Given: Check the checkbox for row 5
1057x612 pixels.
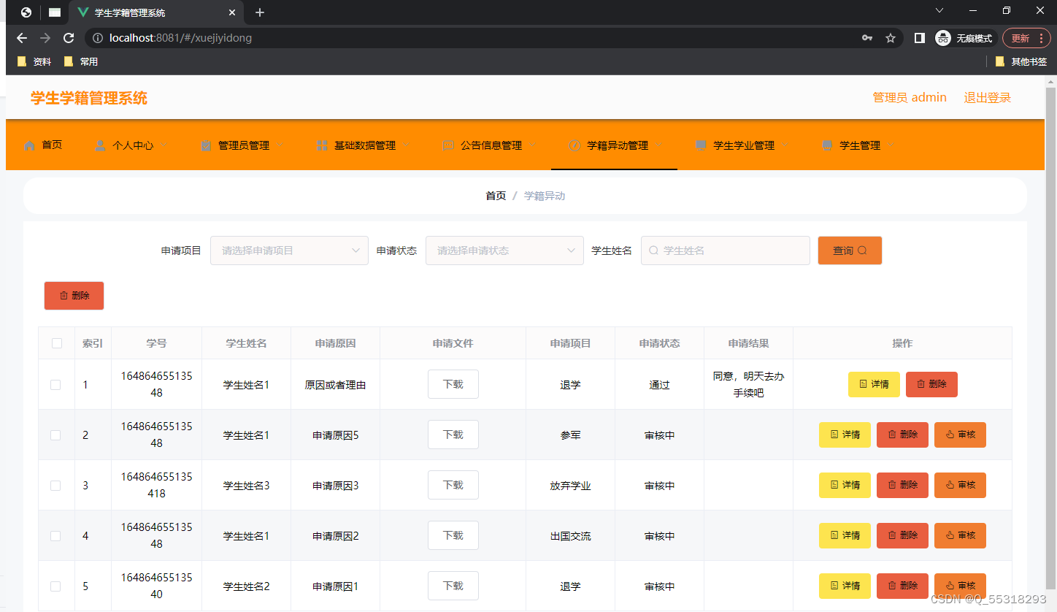Looking at the screenshot, I should pyautogui.click(x=55, y=586).
